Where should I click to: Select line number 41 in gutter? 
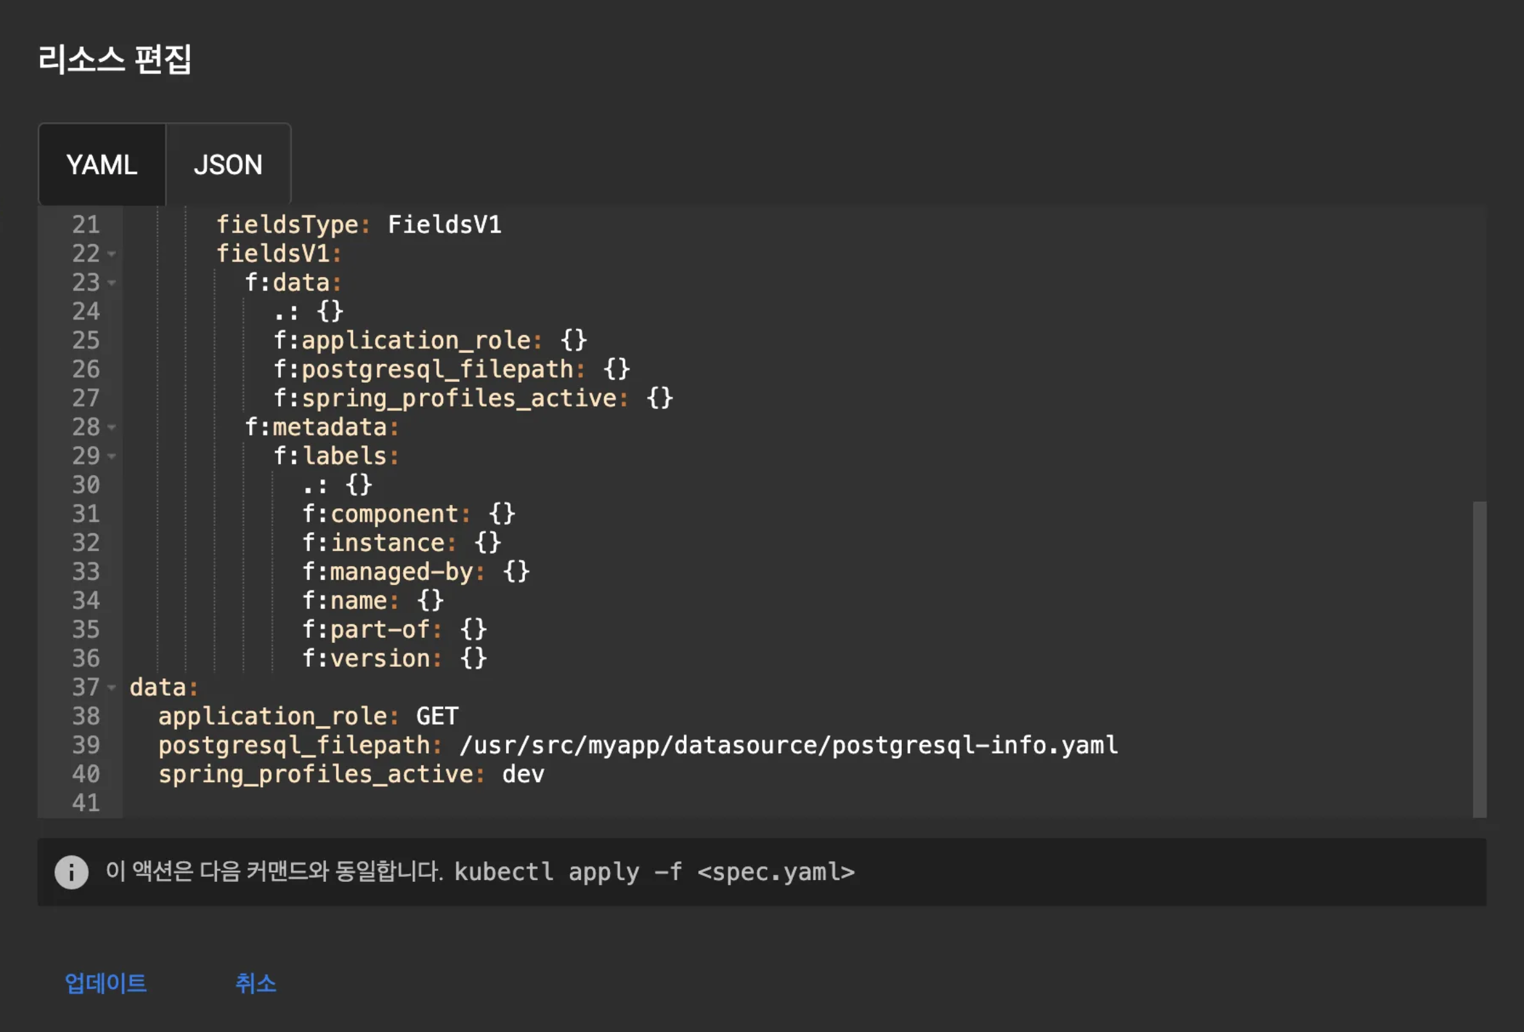coord(86,803)
